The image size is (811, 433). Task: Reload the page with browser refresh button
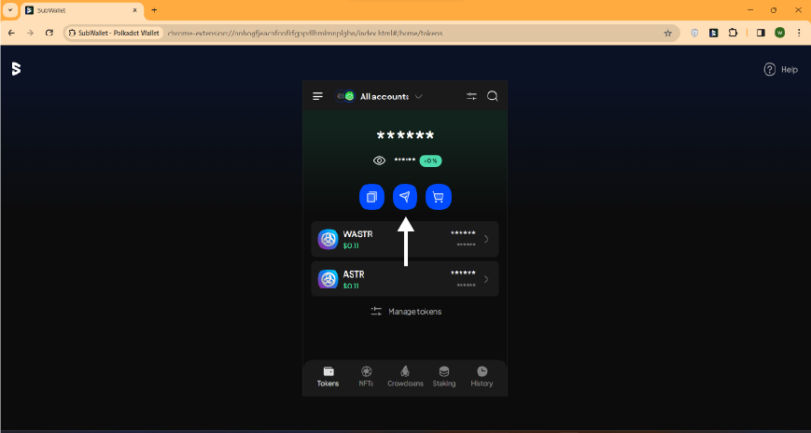click(x=49, y=33)
